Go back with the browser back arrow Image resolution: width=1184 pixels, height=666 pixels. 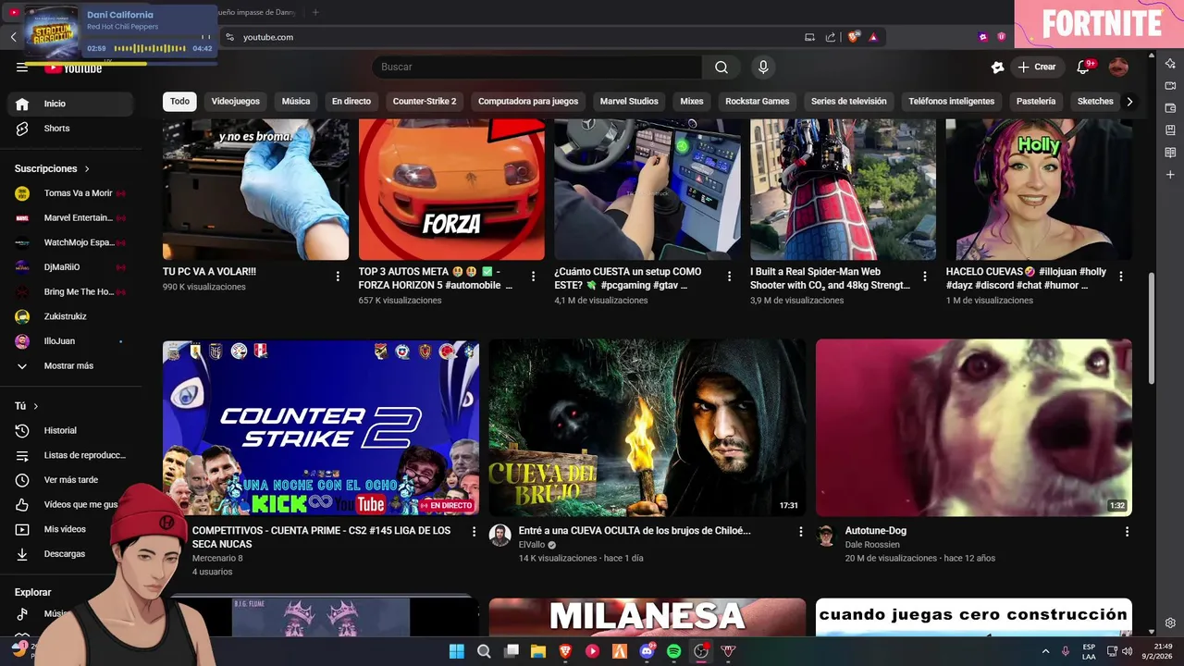pyautogui.click(x=13, y=37)
